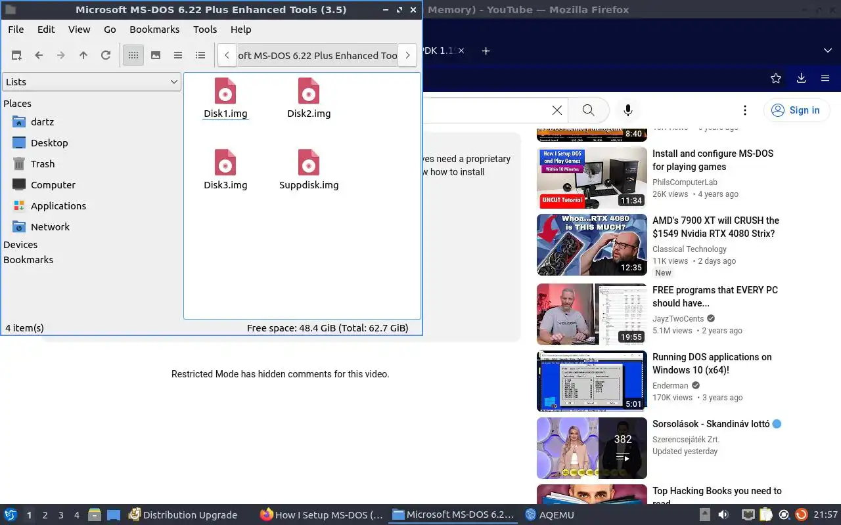Select the Disk3.img file

point(225,170)
